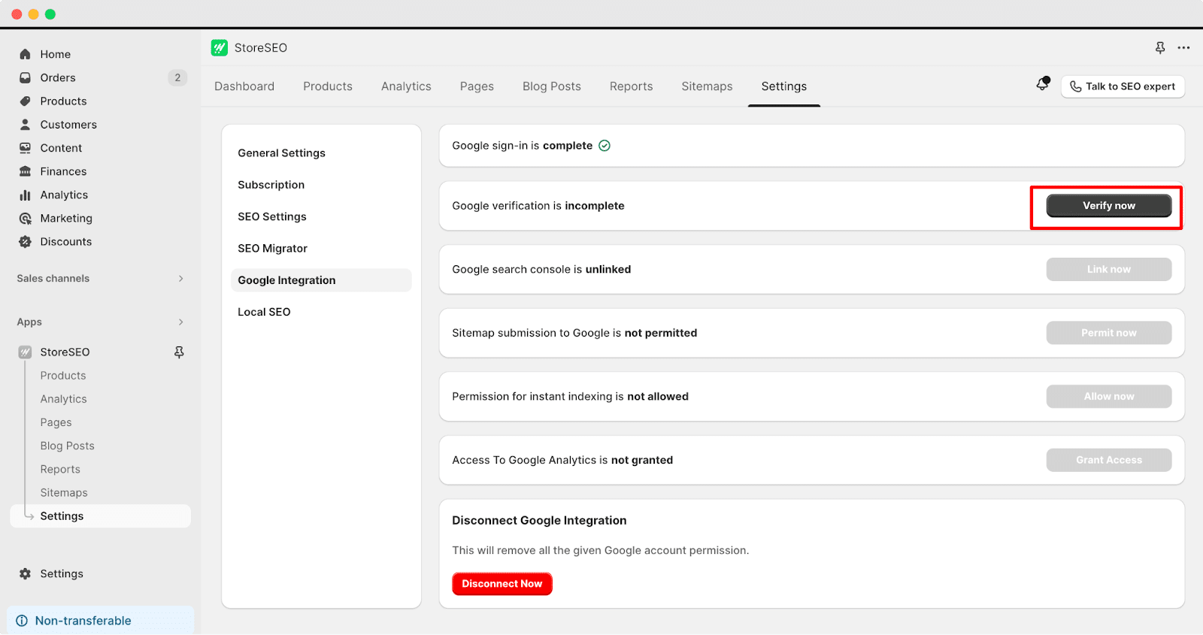1203x635 pixels.
Task: Open the three-dot more options menu
Action: 1183,47
